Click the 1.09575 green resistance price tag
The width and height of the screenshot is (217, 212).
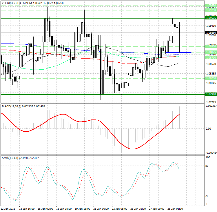click(x=211, y=18)
